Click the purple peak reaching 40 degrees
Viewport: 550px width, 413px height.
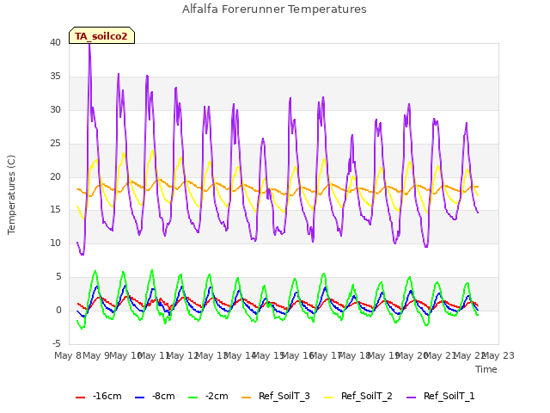(x=89, y=46)
